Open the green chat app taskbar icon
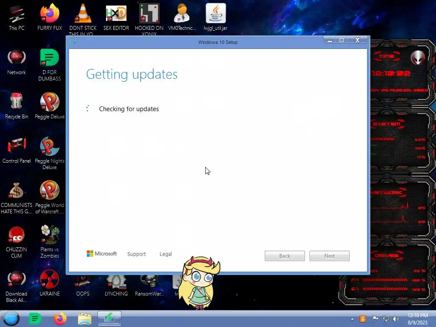436x327 pixels. (x=35, y=318)
